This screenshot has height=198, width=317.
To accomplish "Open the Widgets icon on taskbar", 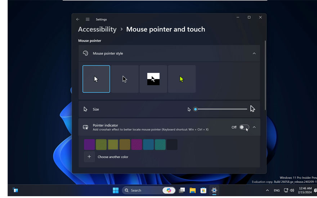I will point(15,190).
